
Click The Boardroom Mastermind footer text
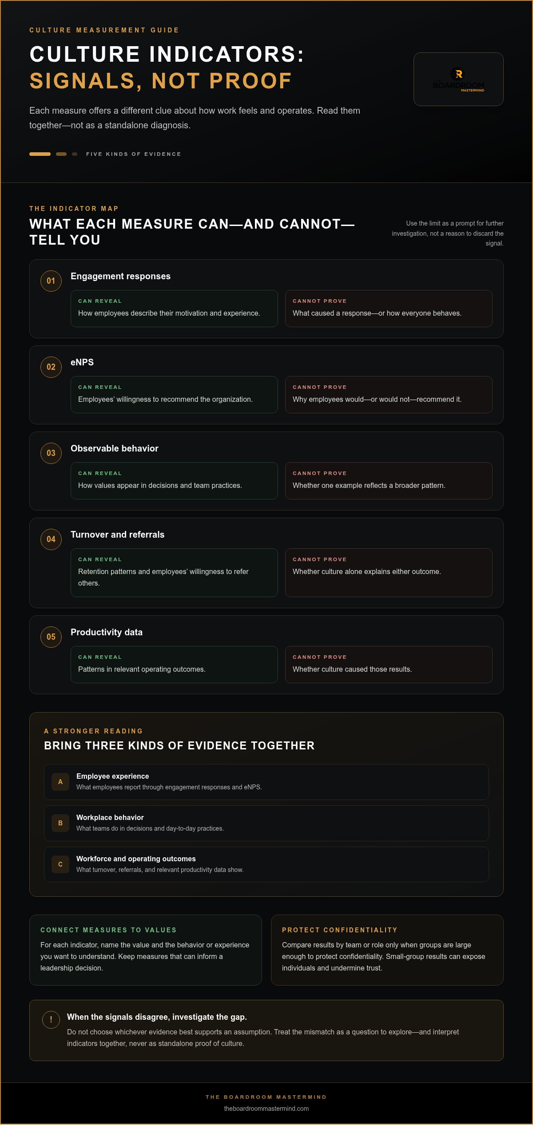[266, 1097]
